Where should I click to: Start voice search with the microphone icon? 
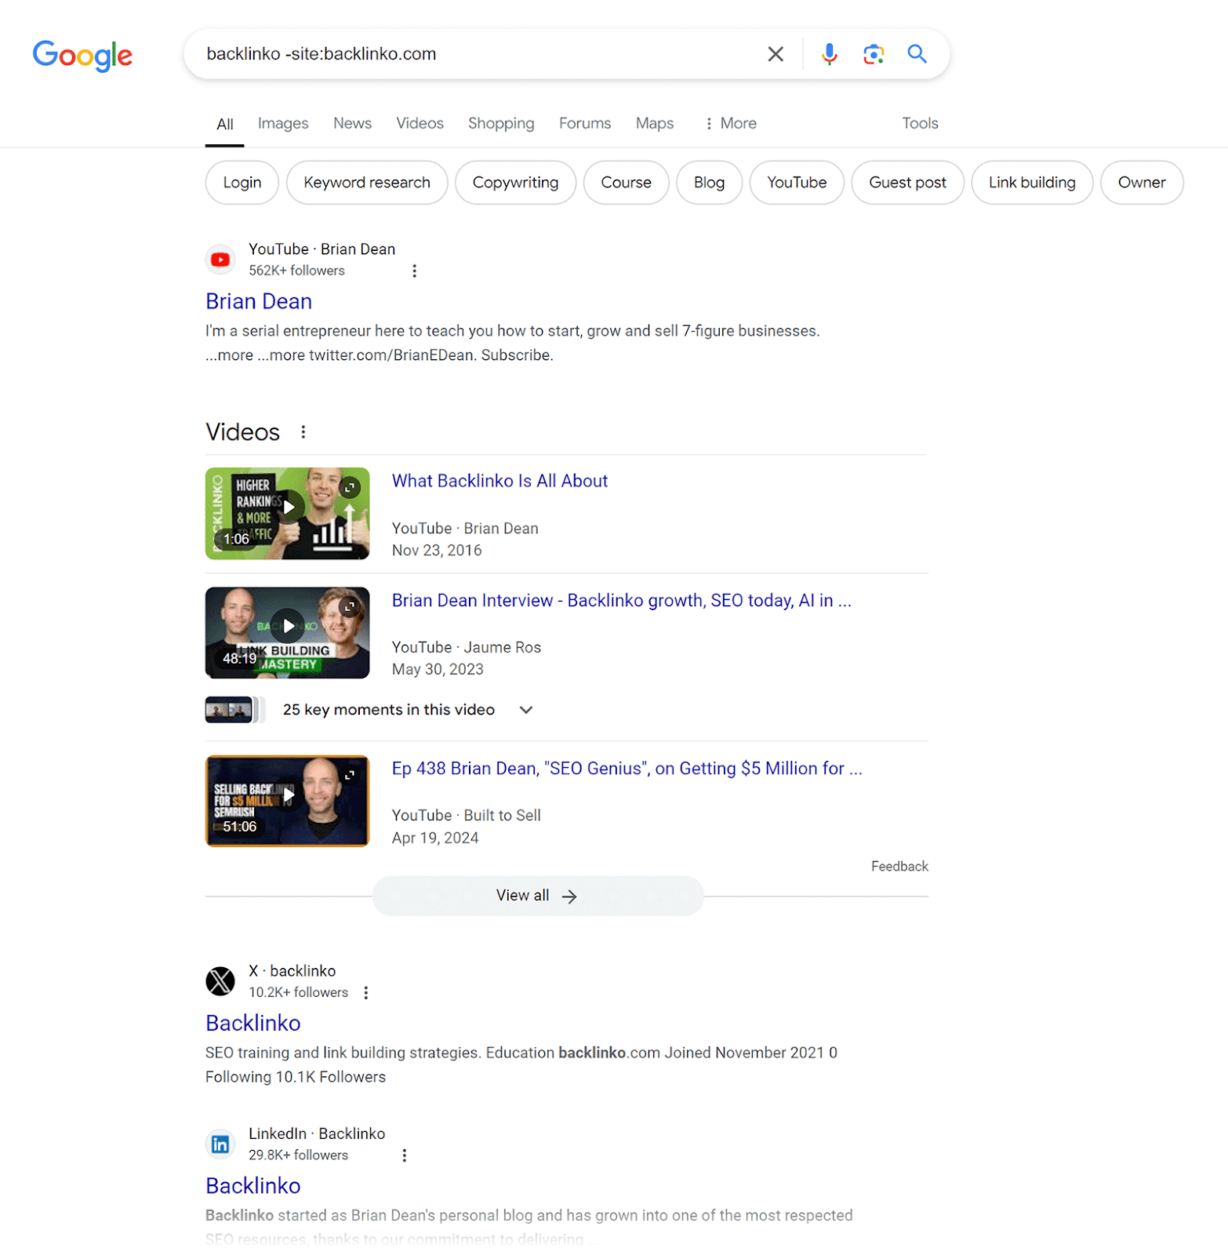[829, 54]
